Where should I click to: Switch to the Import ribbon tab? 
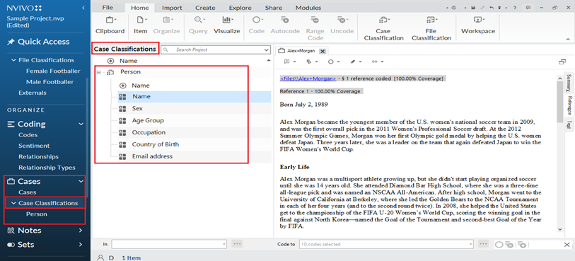point(172,8)
